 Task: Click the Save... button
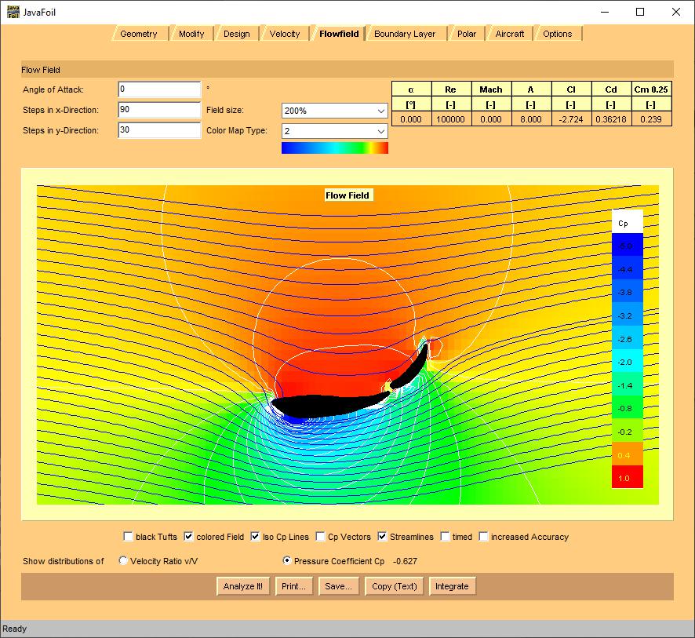coord(339,586)
